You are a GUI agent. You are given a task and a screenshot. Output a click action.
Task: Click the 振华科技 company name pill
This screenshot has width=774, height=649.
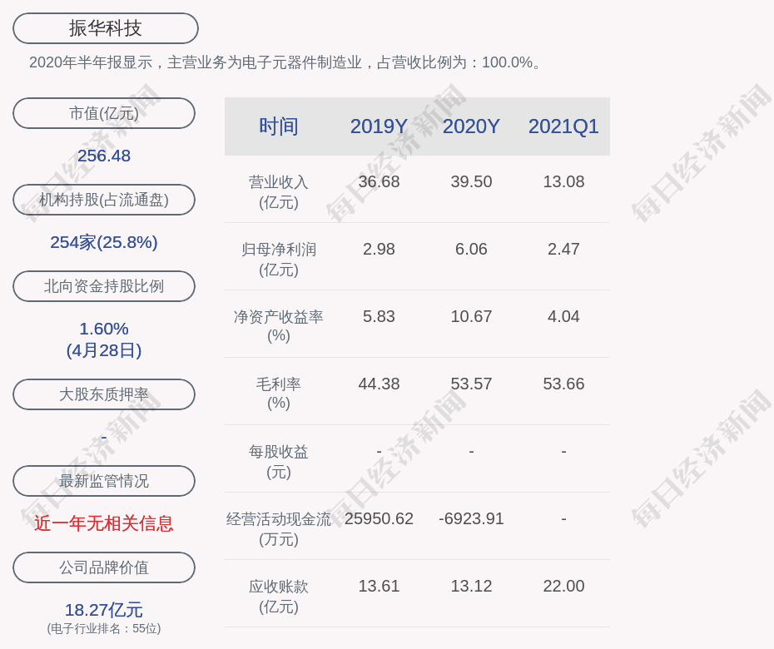tap(106, 28)
